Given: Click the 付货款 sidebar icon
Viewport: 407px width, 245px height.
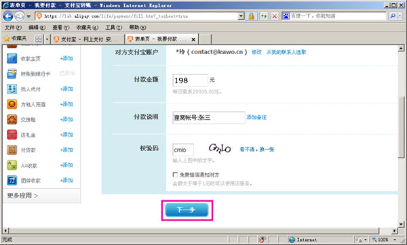Looking at the screenshot, I should coord(12,150).
